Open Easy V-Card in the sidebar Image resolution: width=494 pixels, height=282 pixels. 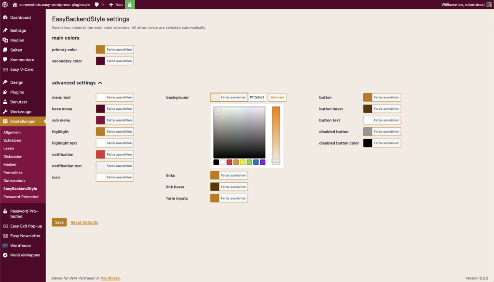[x=23, y=69]
